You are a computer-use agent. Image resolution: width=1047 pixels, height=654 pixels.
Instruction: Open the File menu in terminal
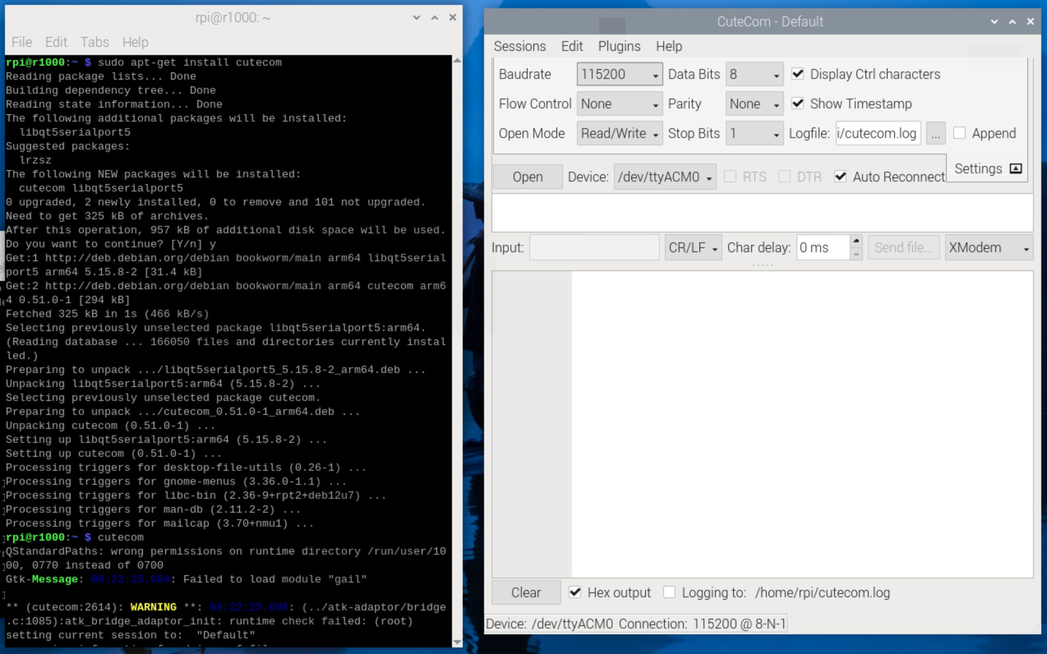22,42
